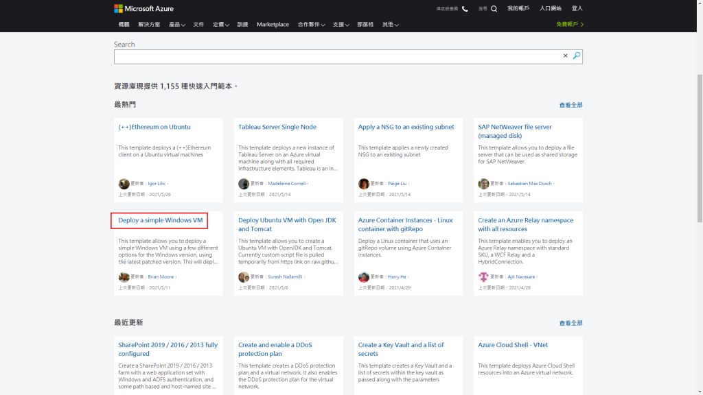
Task: Open the header search magnifier icon
Action: tap(494, 8)
